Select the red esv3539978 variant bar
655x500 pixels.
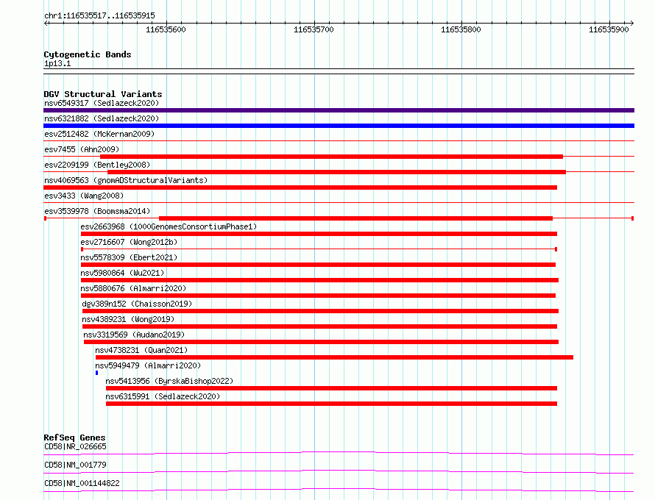point(355,218)
